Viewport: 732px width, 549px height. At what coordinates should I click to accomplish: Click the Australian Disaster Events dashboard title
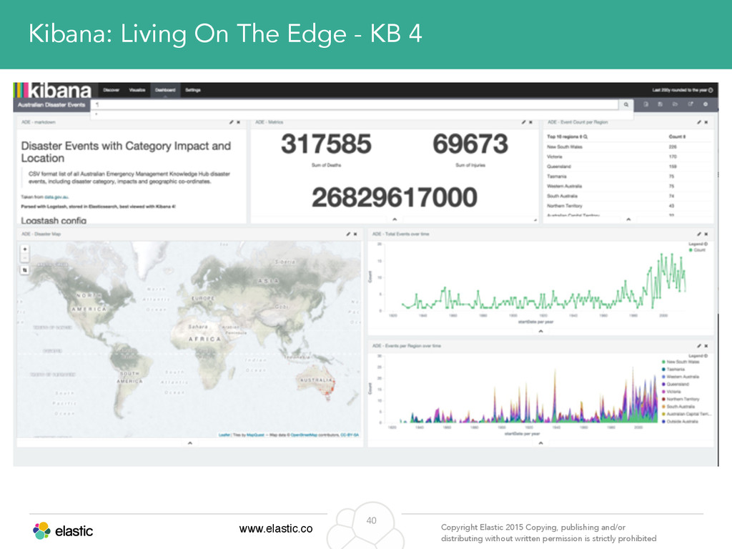tap(51, 104)
